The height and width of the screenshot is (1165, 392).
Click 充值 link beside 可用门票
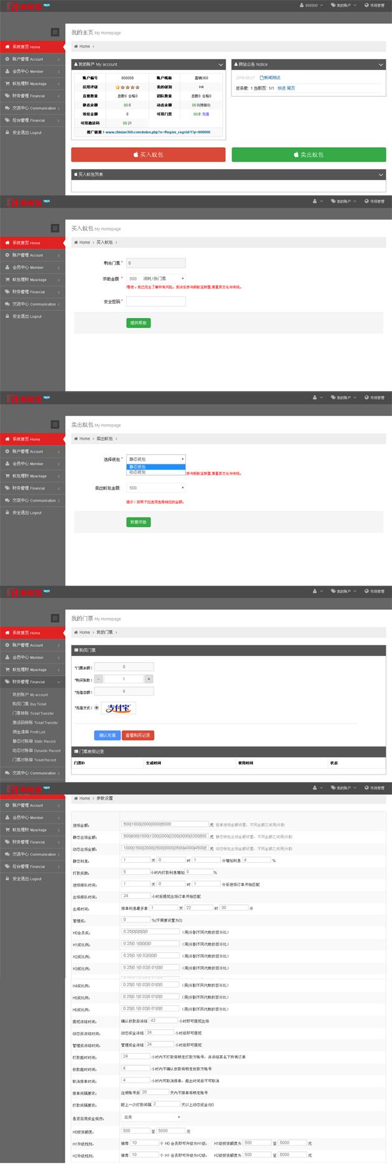206,114
